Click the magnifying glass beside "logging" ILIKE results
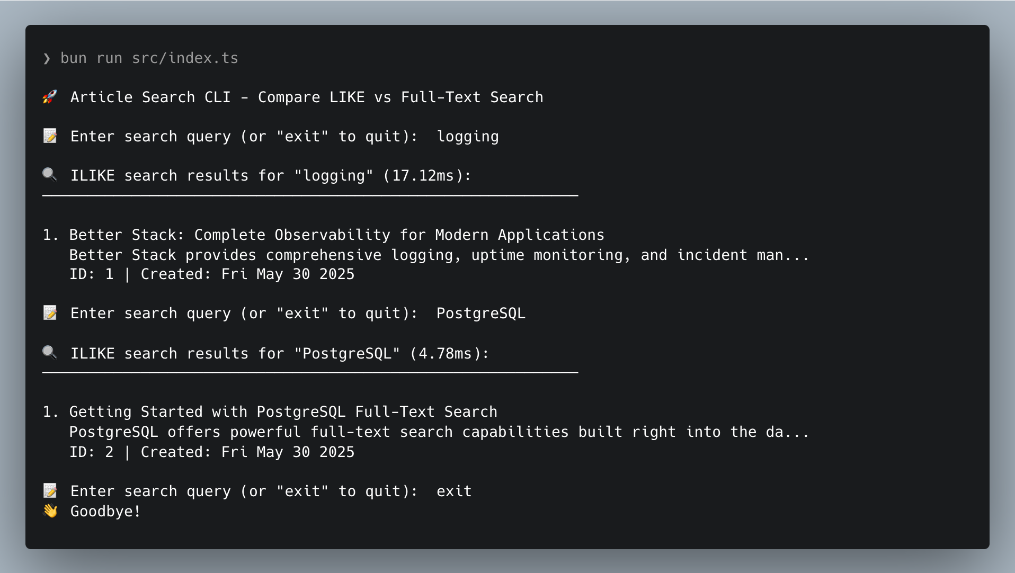Image resolution: width=1015 pixels, height=573 pixels. point(50,175)
